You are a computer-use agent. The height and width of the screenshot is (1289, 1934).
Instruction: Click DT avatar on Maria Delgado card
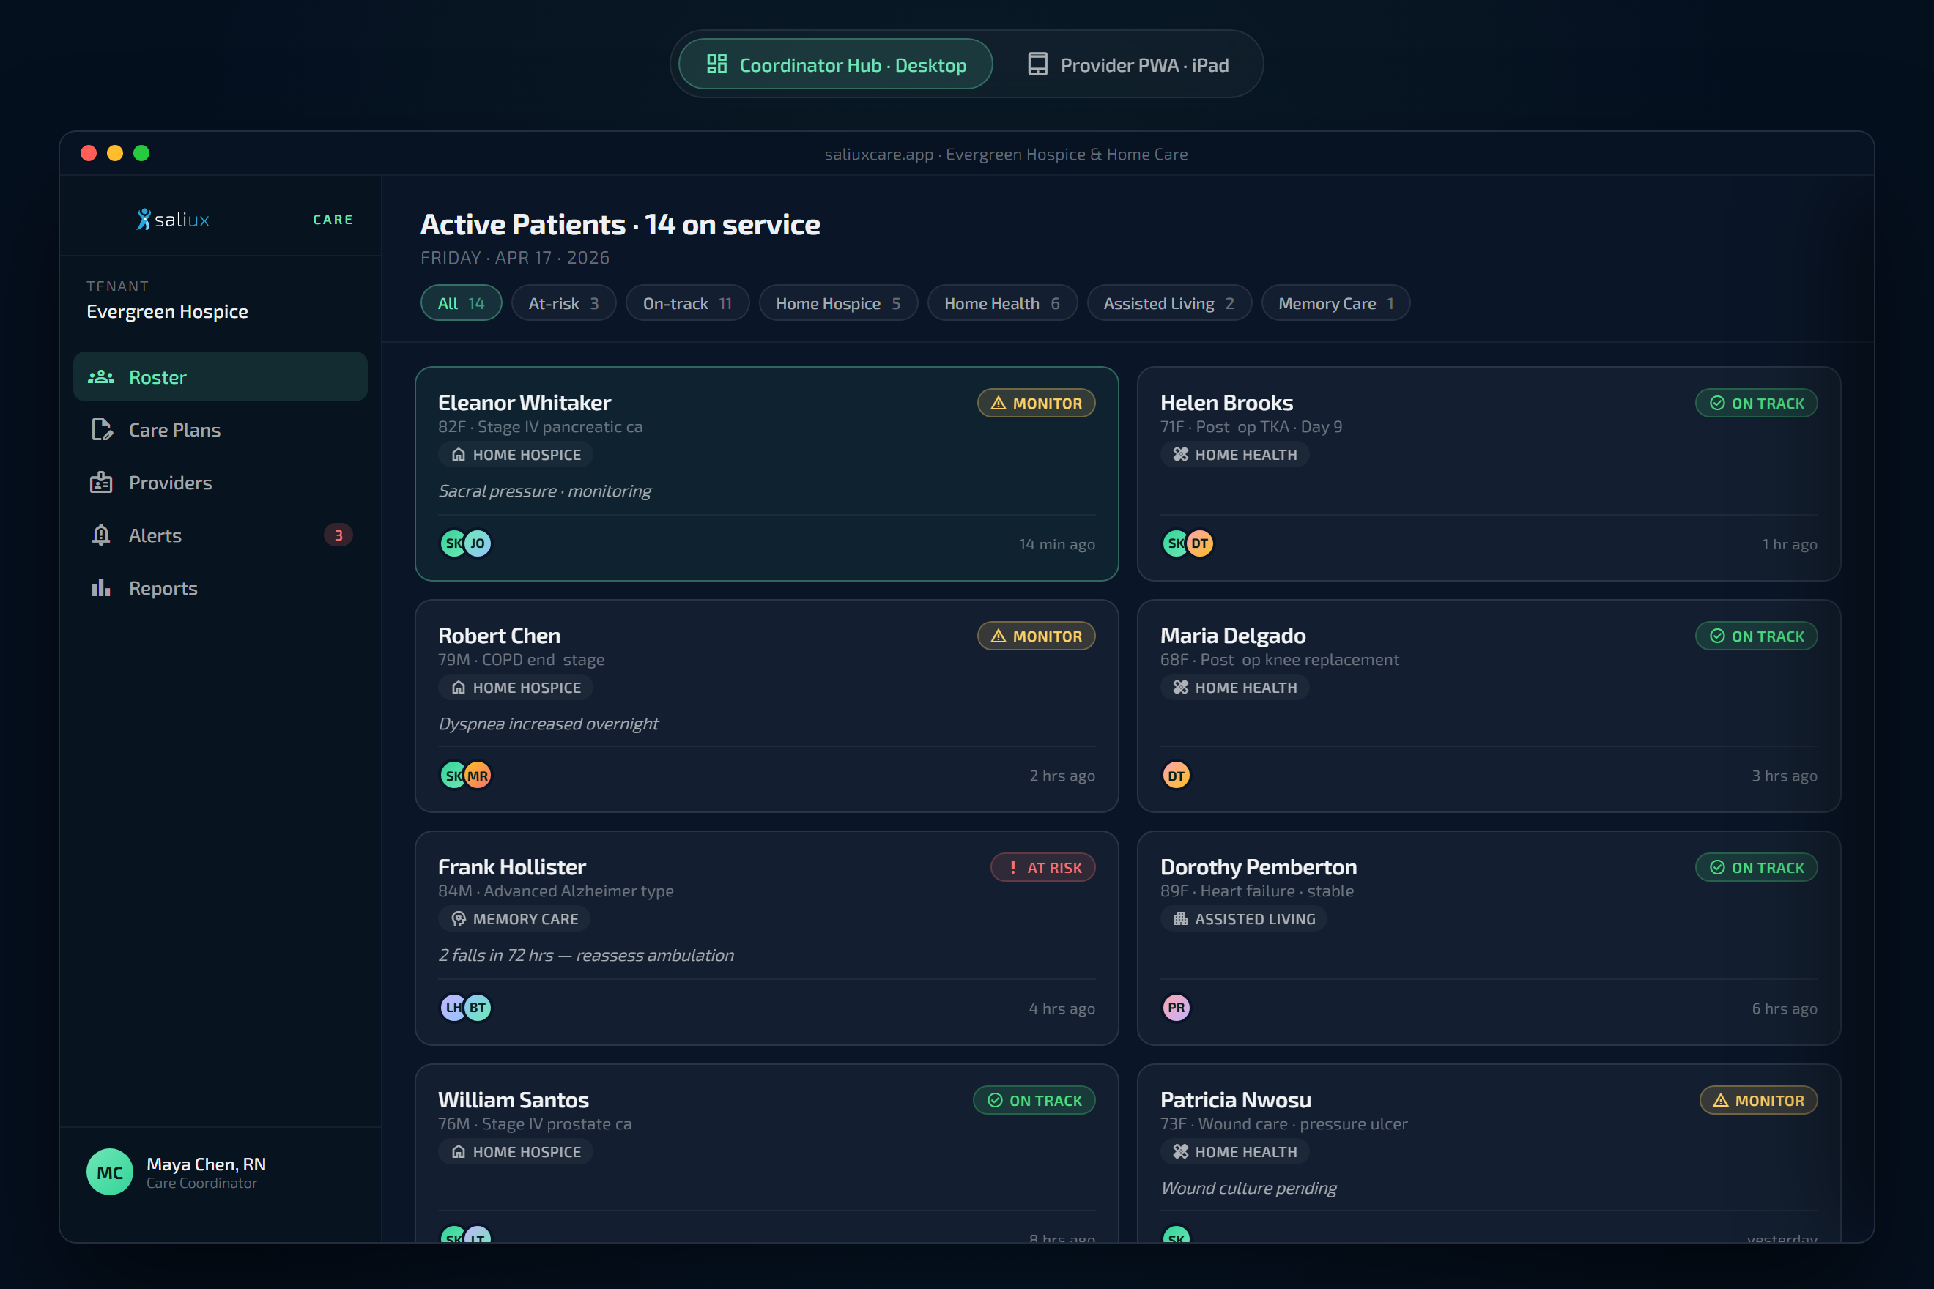click(x=1176, y=775)
